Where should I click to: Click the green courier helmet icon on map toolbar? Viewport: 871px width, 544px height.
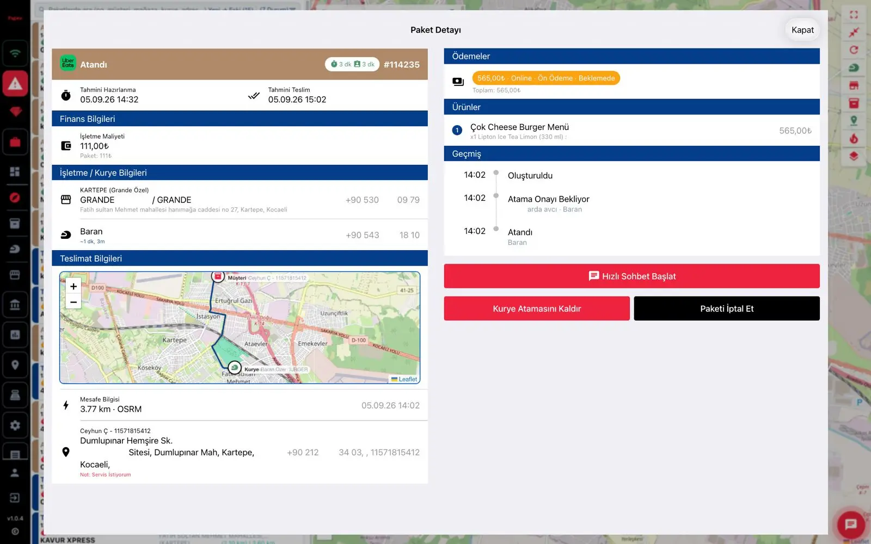point(854,67)
